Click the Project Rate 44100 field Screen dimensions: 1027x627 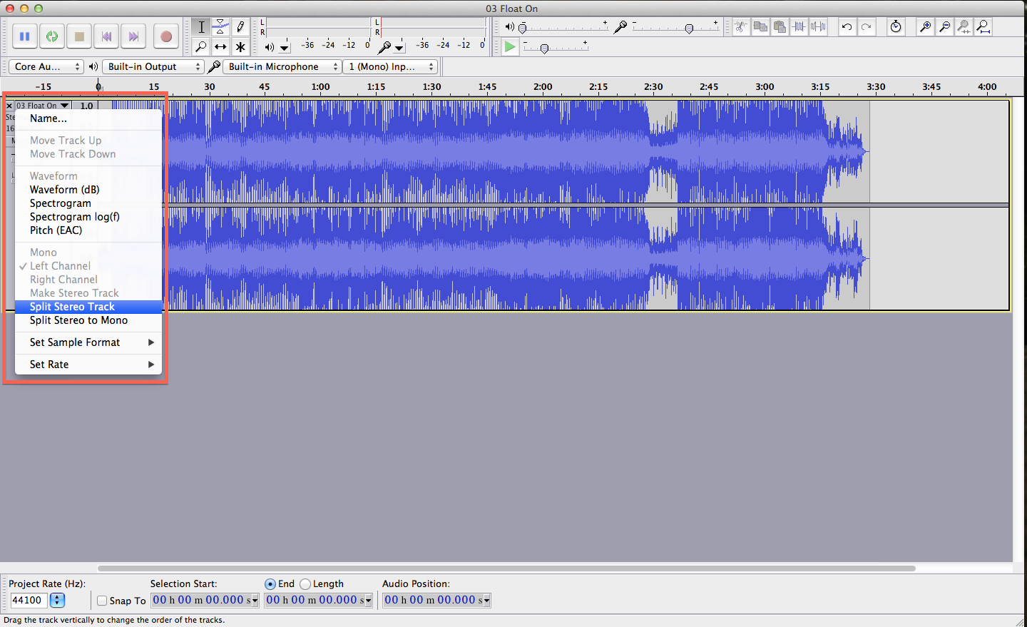(29, 601)
